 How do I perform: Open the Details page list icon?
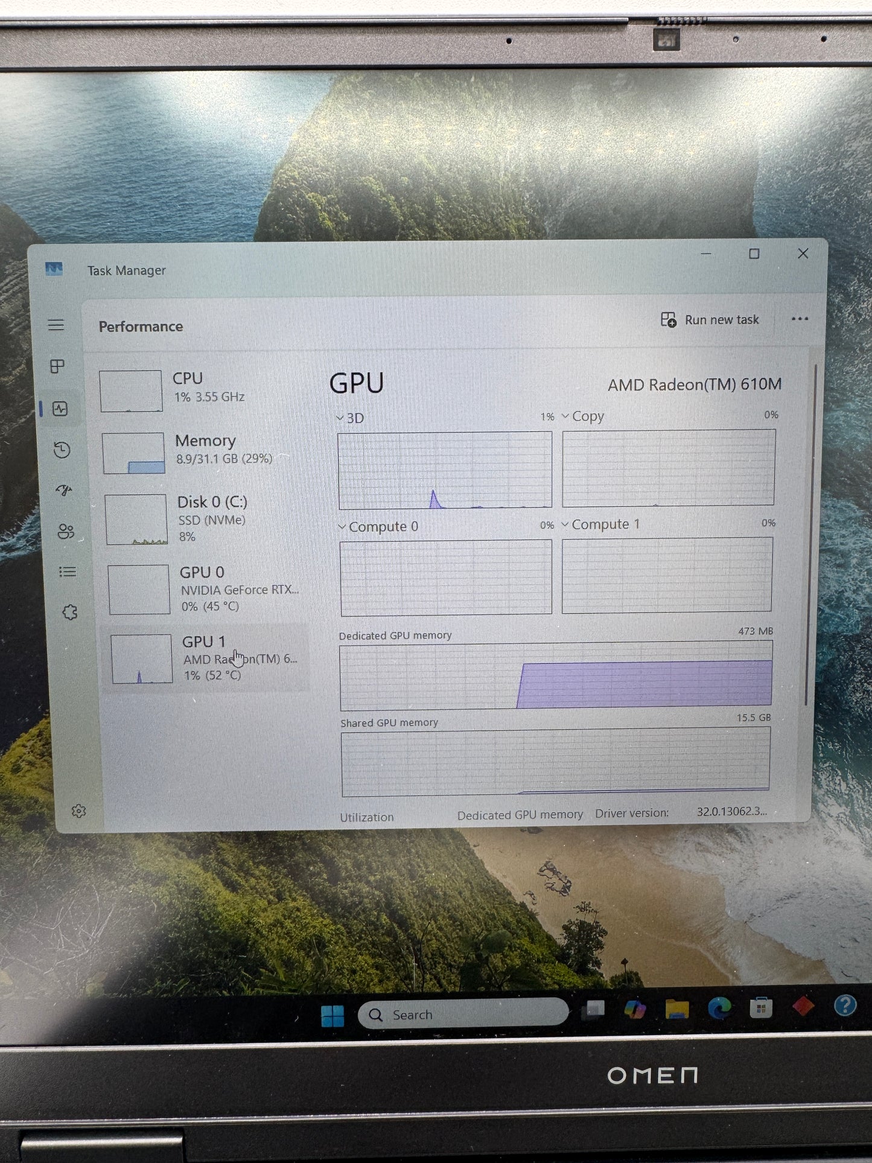pyautogui.click(x=68, y=572)
